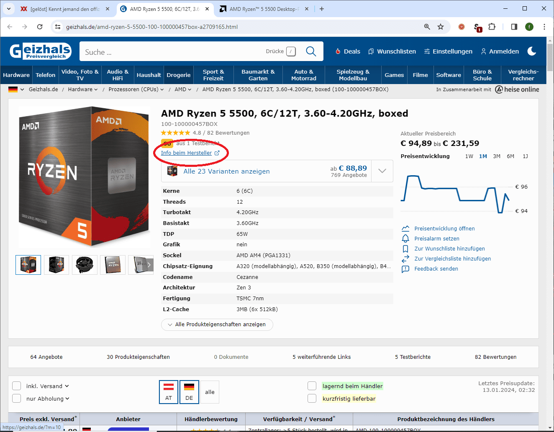Click Preisalarm setzen bell icon
The width and height of the screenshot is (554, 432).
[405, 238]
